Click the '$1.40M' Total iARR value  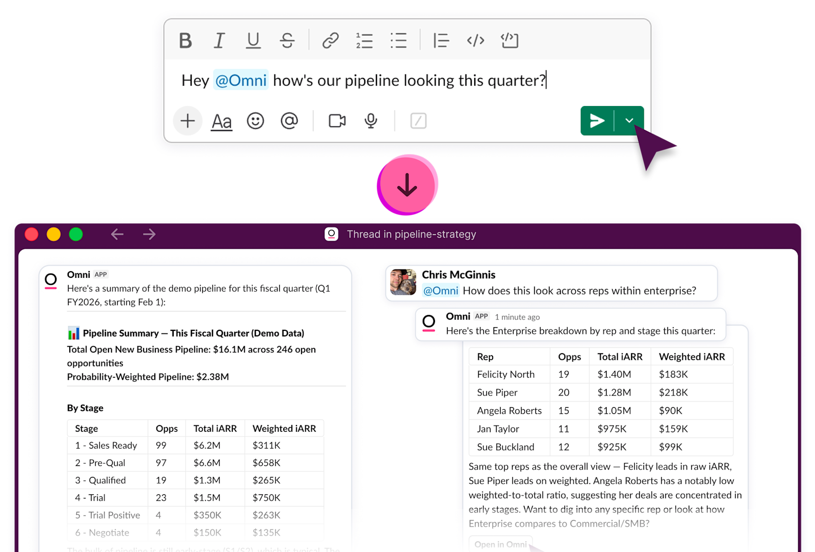pyautogui.click(x=614, y=374)
